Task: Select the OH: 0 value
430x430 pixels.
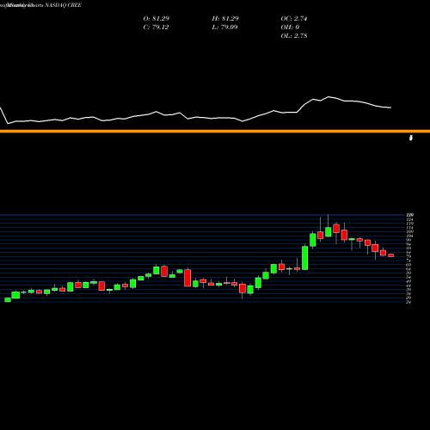Action: [x=290, y=28]
